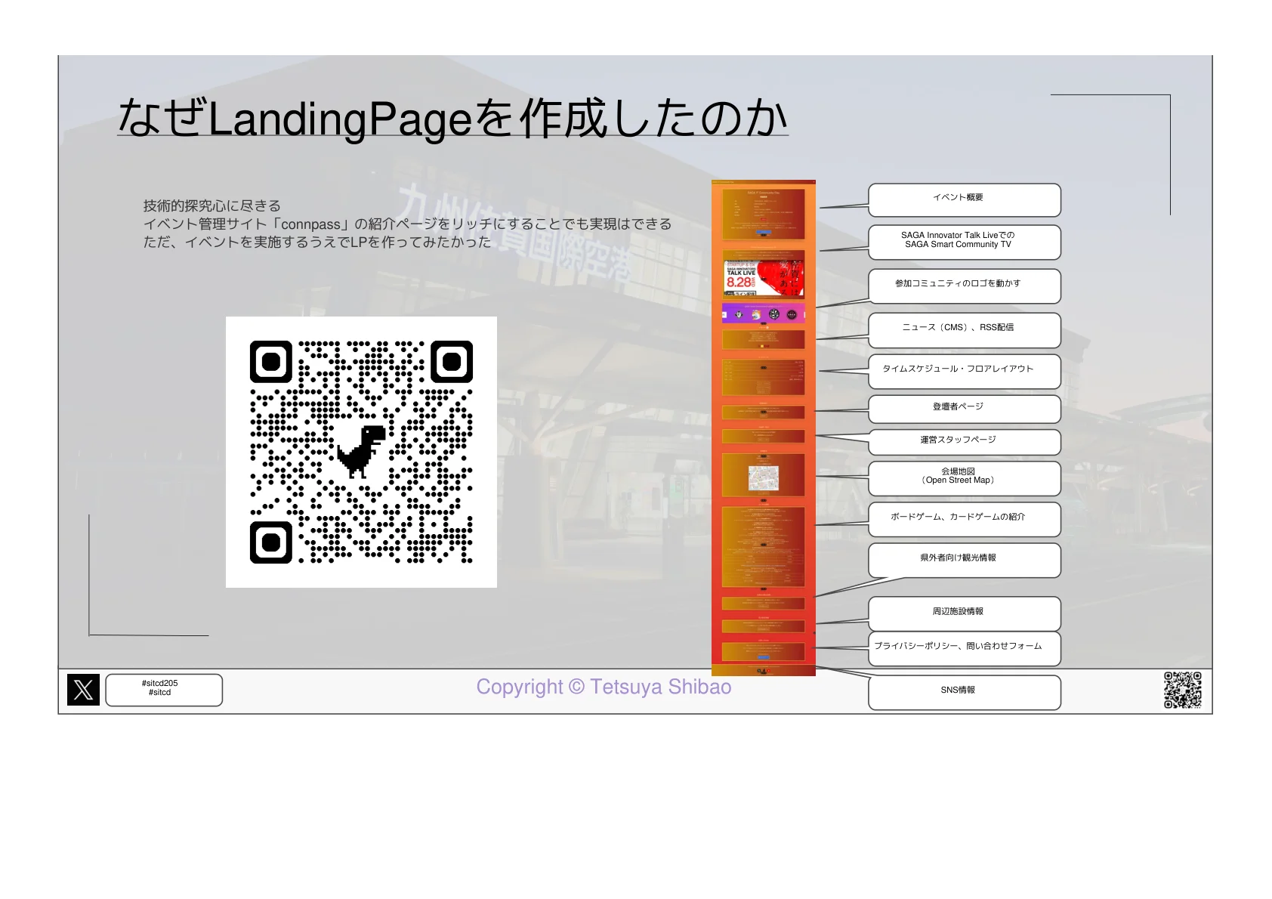
Task: Click the #sitcd205 #sitcd hashtag box
Action: (164, 690)
